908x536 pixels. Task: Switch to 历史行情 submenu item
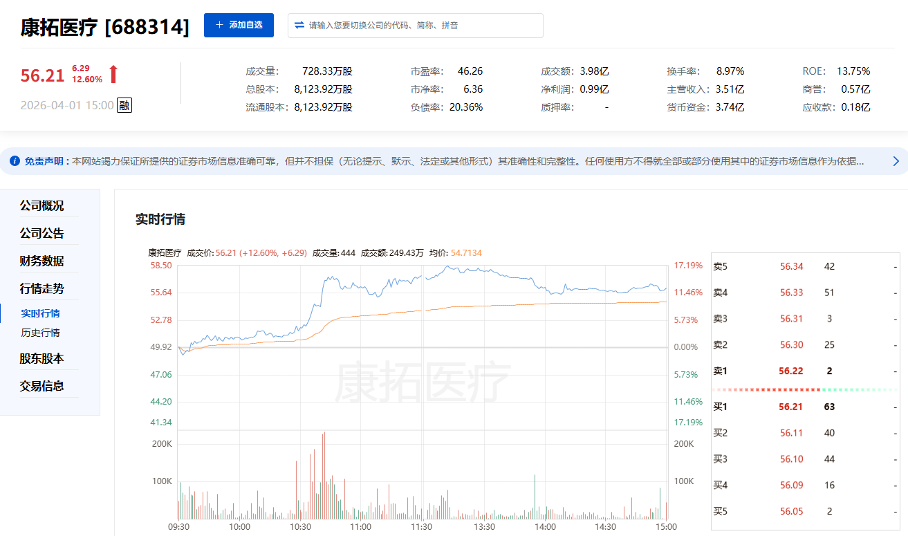click(40, 333)
